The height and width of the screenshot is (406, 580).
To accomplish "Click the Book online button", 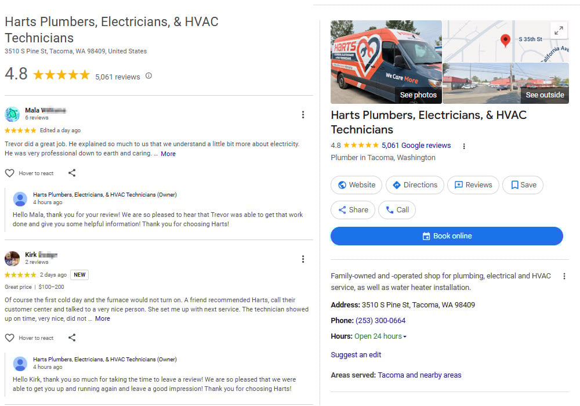I will point(447,236).
